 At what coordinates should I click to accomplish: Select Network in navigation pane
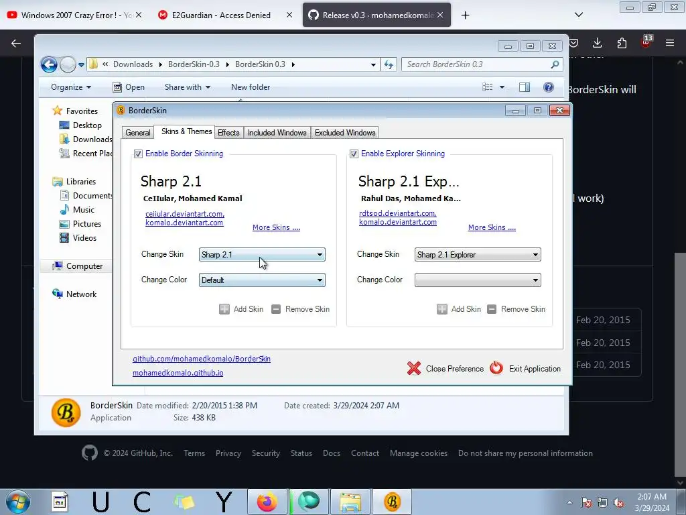point(74,294)
